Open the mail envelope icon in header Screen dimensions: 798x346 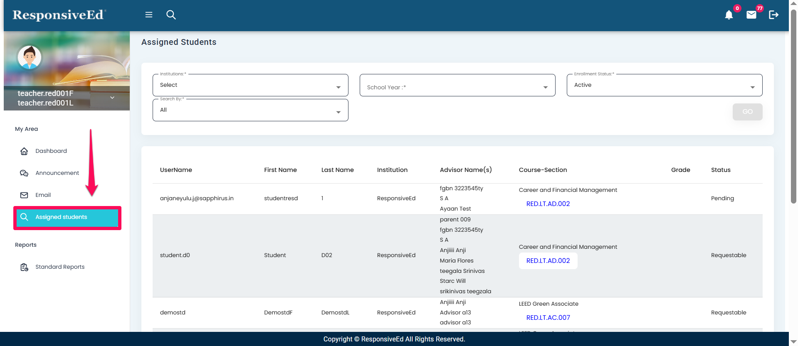[751, 15]
